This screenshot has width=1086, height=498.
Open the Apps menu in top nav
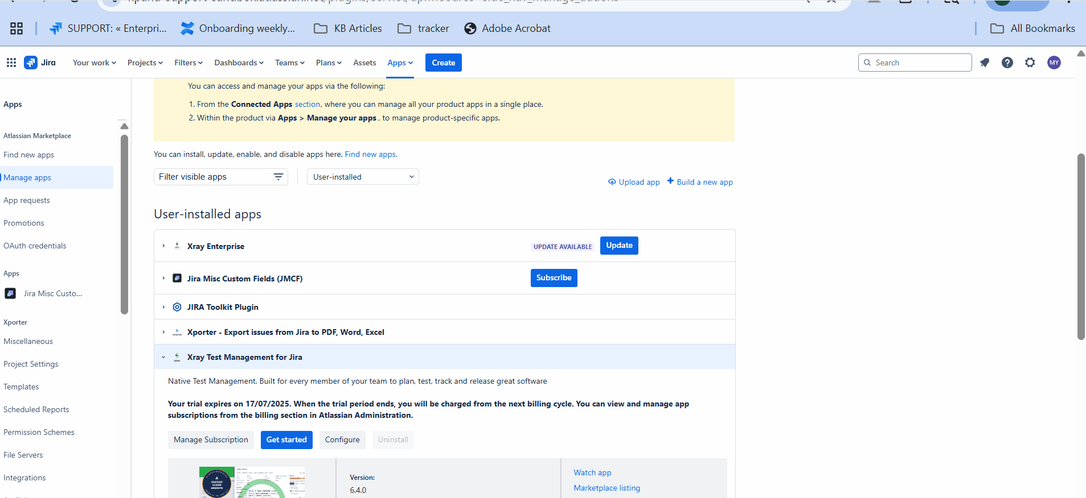(x=400, y=63)
